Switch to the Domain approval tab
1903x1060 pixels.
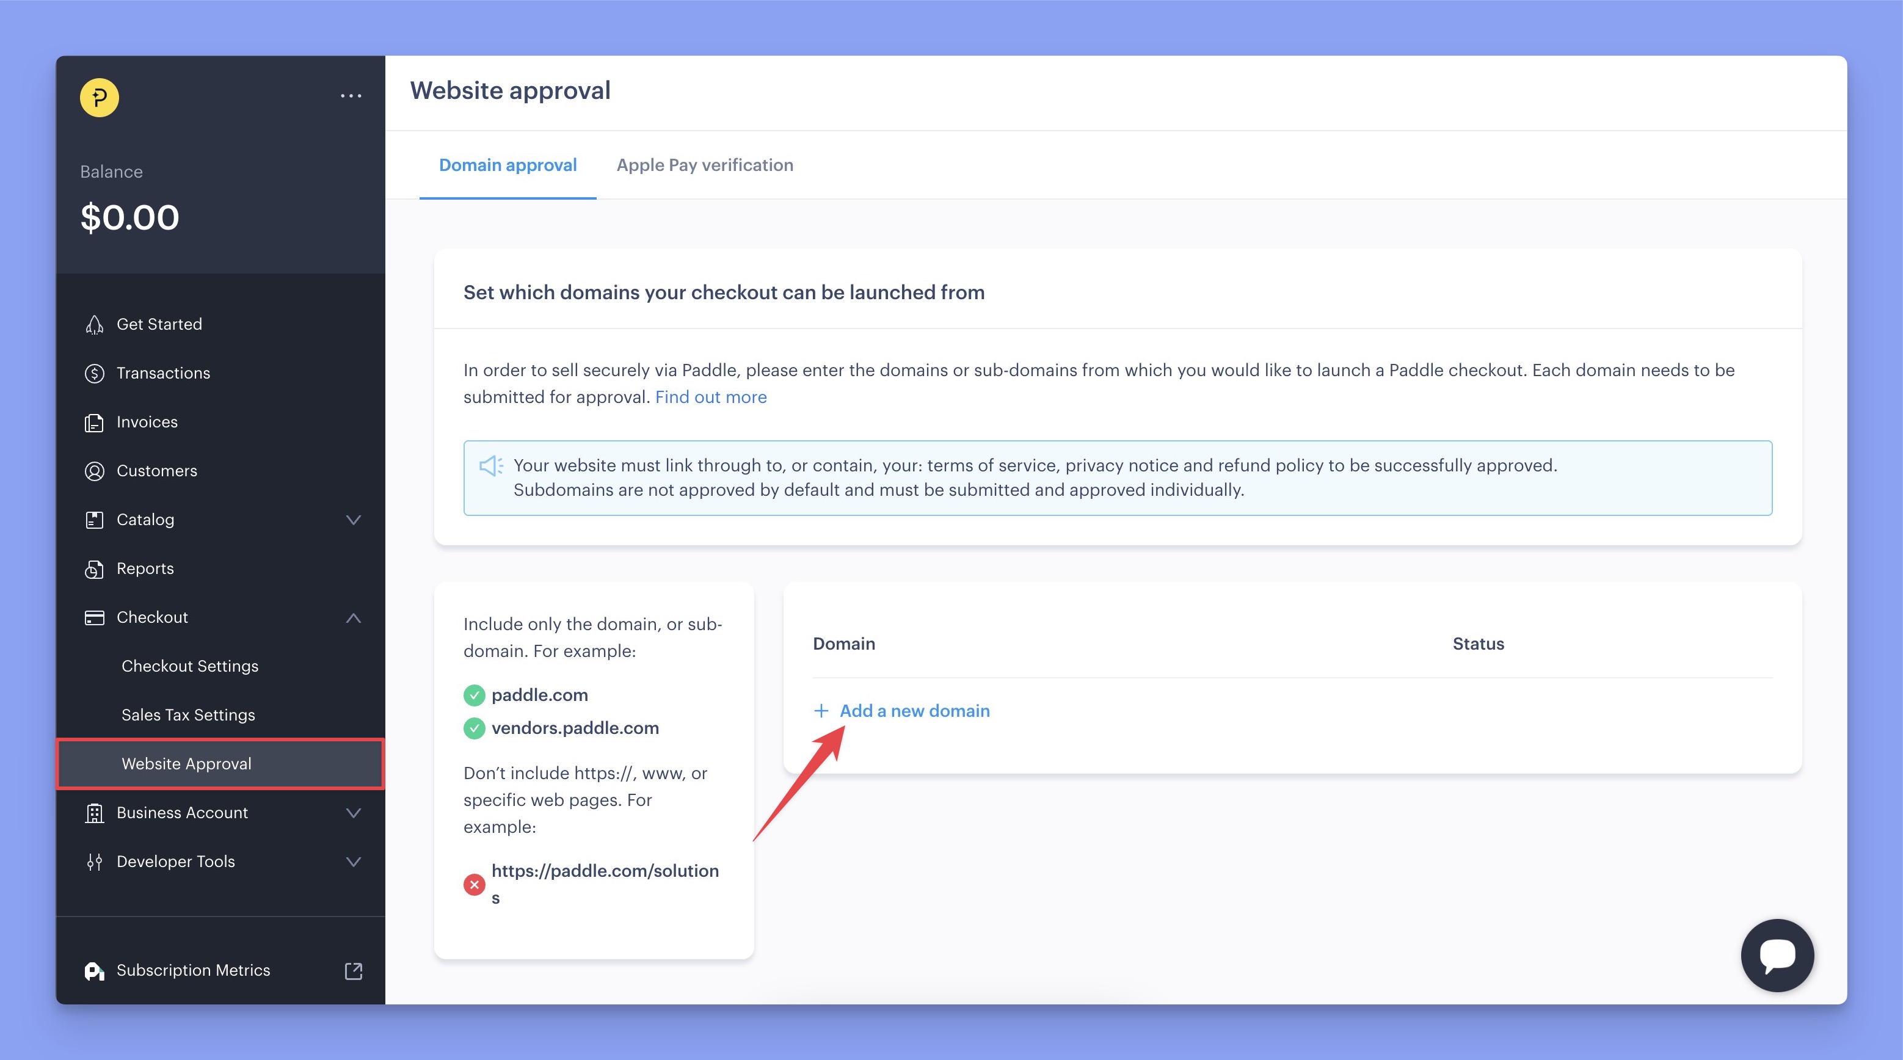tap(508, 165)
